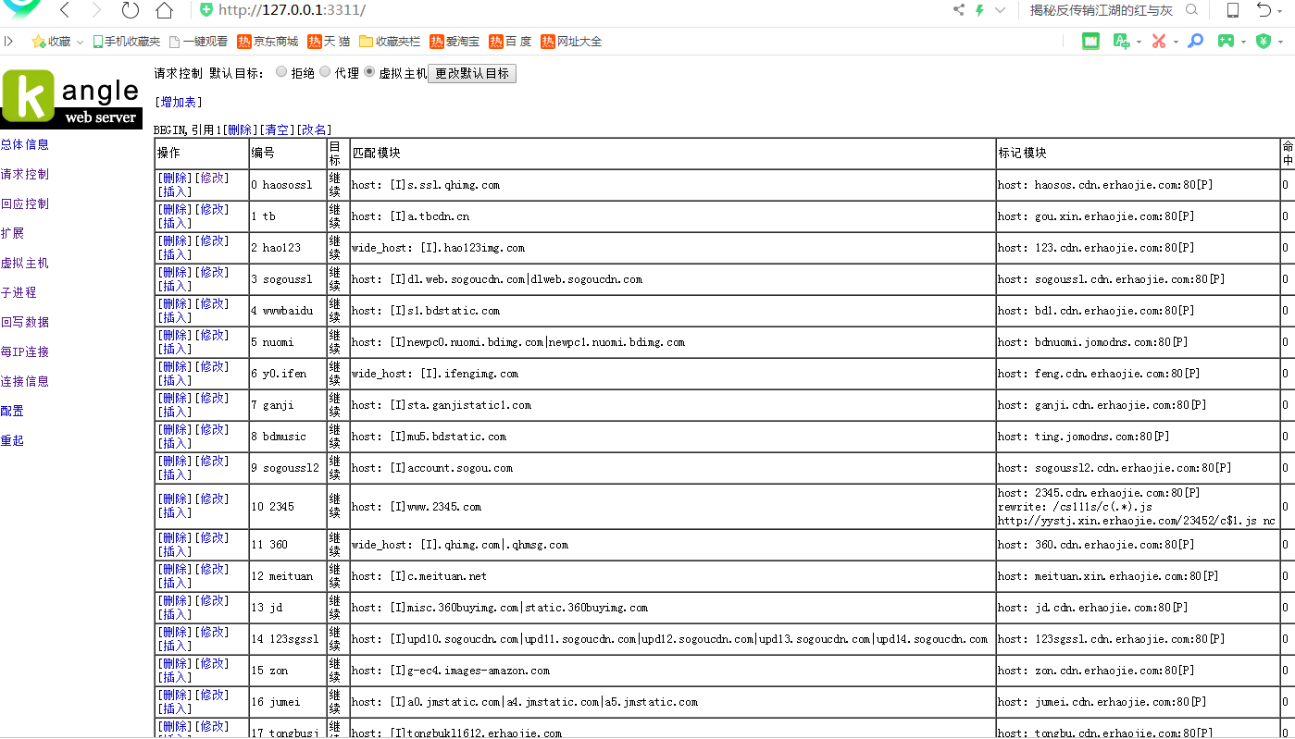This screenshot has height=739, width=1295.
Task: Expand the 收藏 dropdown arrow
Action: point(80,43)
